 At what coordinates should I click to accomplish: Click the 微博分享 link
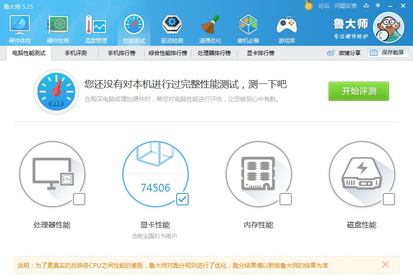pos(349,53)
